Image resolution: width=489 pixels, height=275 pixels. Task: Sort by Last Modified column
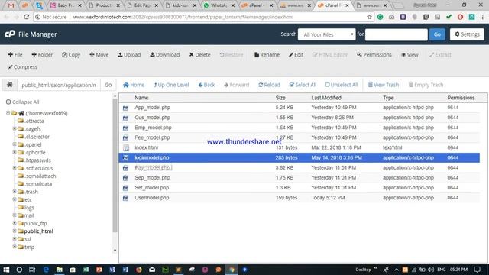point(326,98)
